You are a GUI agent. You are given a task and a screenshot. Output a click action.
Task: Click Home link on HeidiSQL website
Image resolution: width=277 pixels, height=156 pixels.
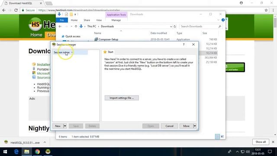point(36,35)
